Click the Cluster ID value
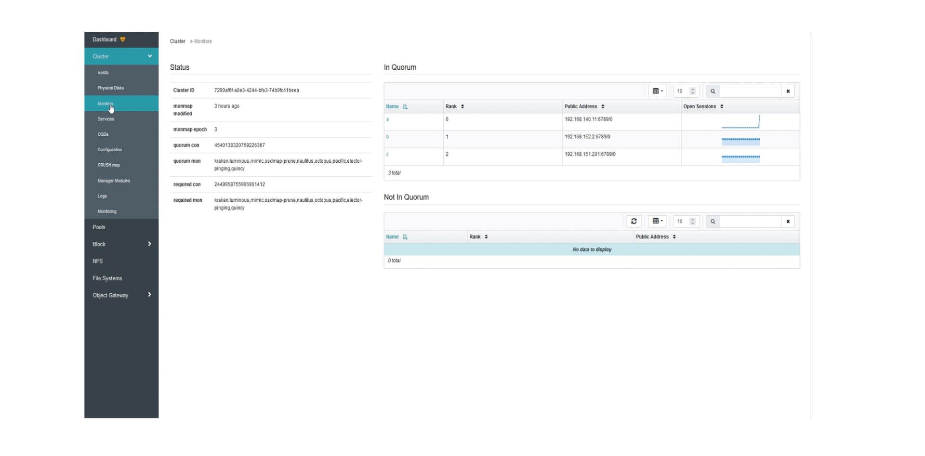The height and width of the screenshot is (456, 925). click(x=256, y=91)
